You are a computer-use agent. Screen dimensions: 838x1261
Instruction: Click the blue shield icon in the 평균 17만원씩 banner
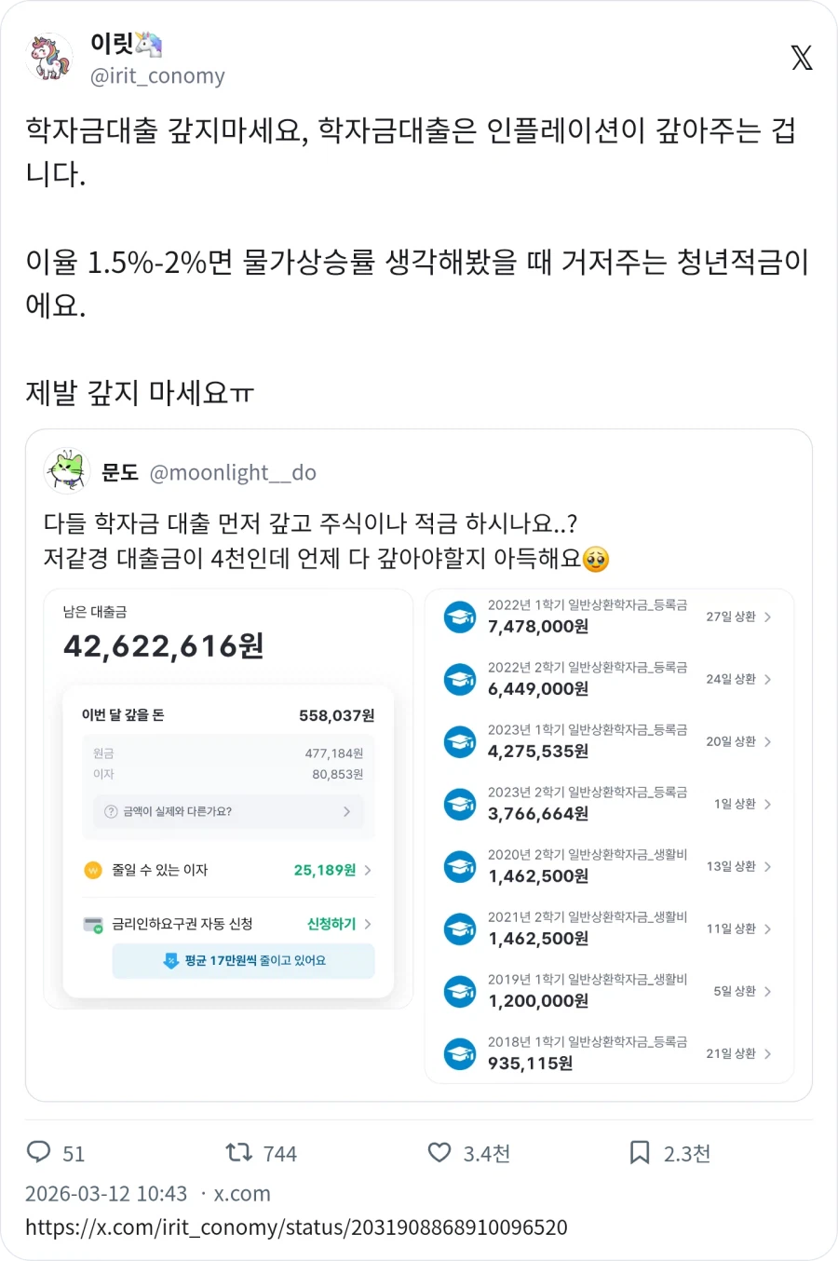(170, 961)
